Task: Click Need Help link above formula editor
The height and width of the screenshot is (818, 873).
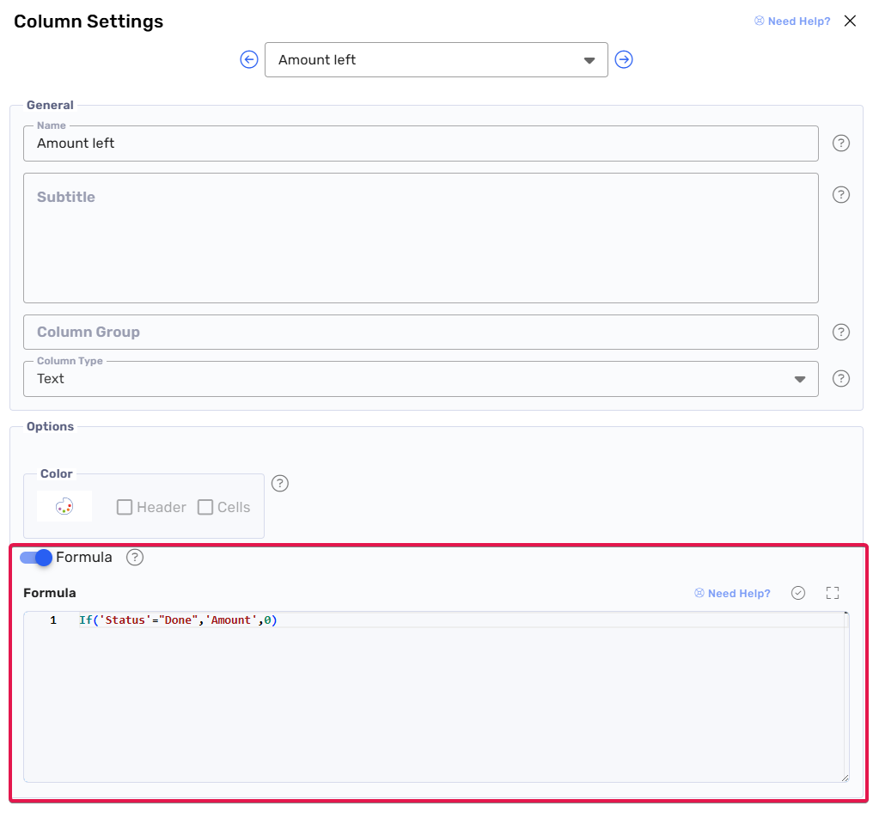Action: click(x=732, y=594)
